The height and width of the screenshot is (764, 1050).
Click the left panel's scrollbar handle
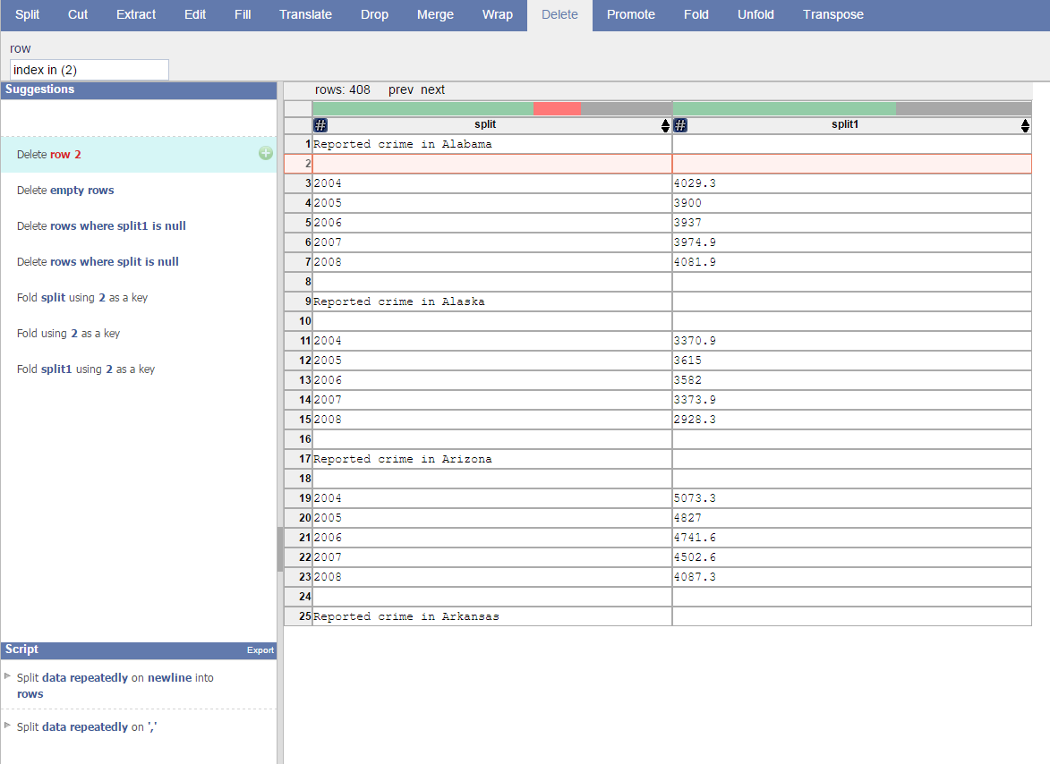tap(280, 548)
